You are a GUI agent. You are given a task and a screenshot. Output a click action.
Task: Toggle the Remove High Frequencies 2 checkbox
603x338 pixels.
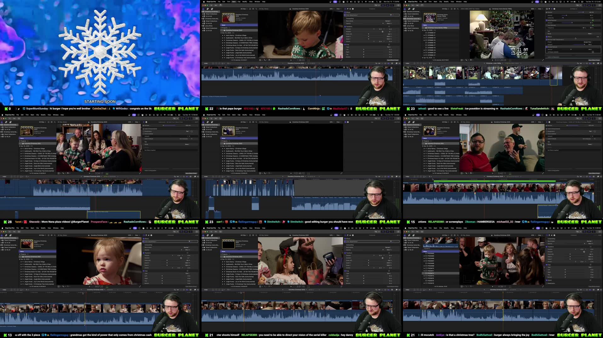click(x=547, y=40)
